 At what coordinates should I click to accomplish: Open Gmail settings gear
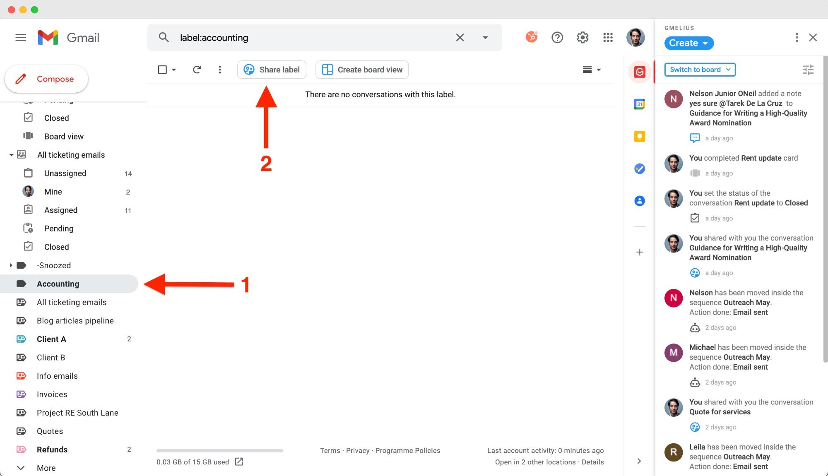pyautogui.click(x=582, y=37)
